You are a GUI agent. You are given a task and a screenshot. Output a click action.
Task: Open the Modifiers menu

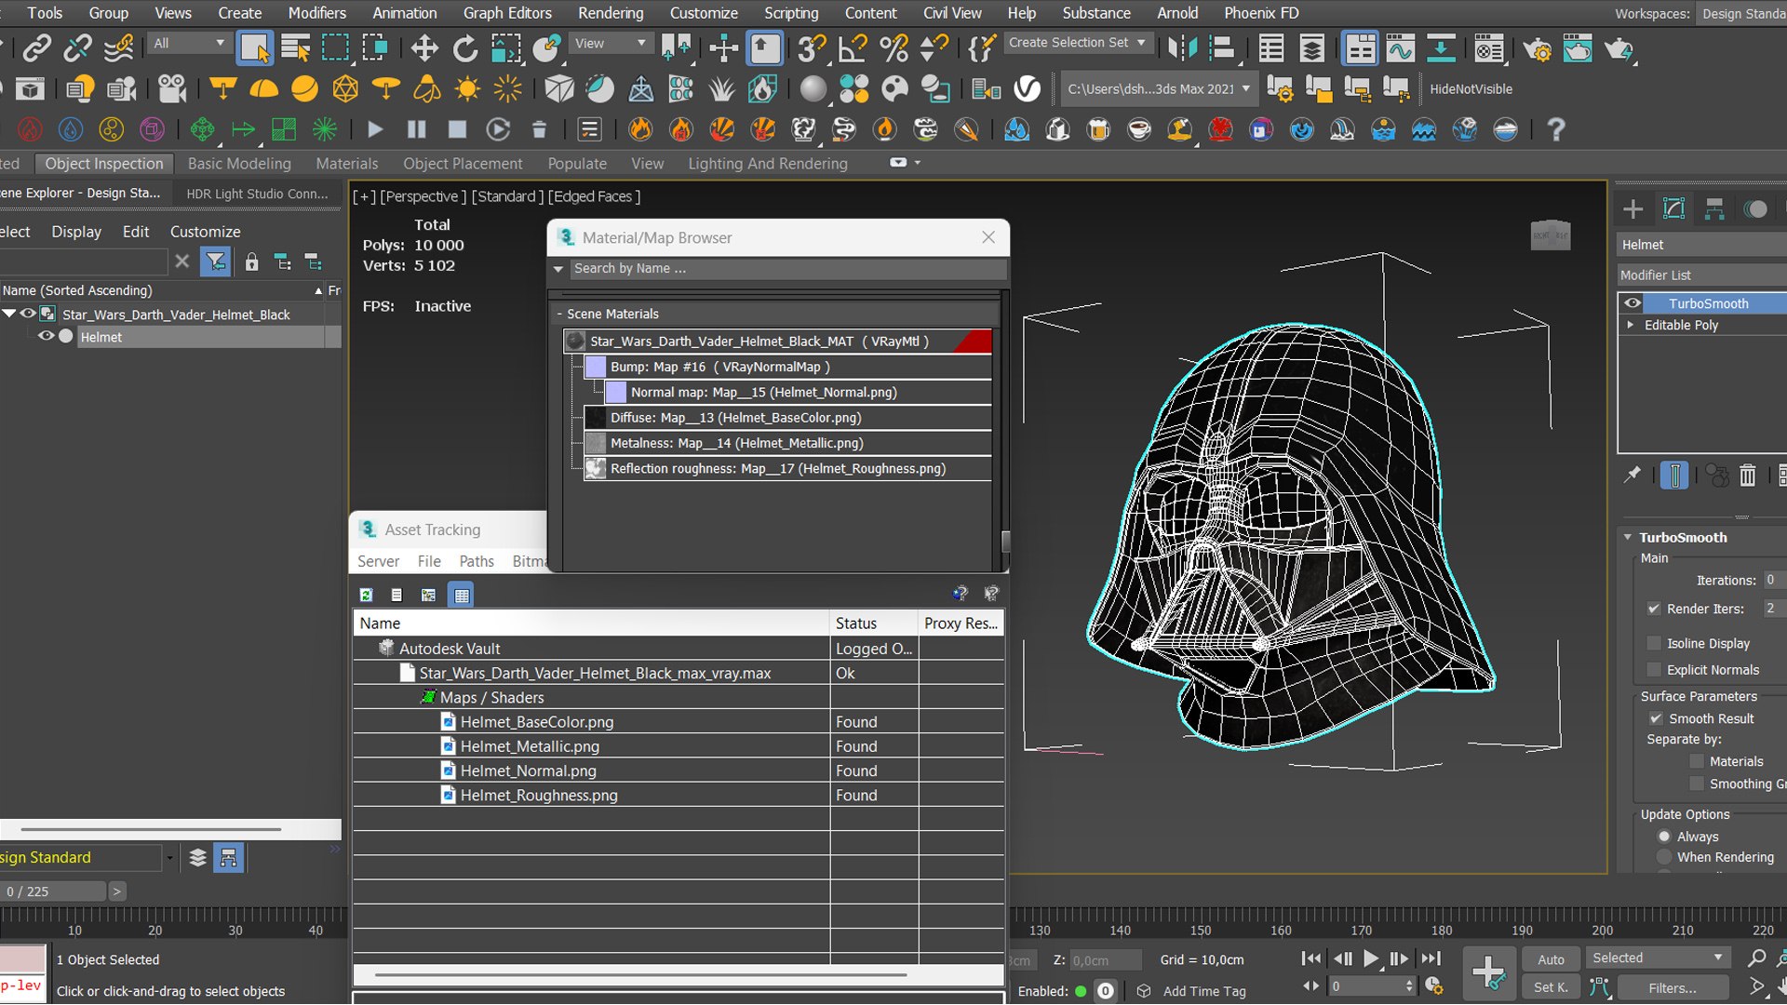pyautogui.click(x=316, y=13)
